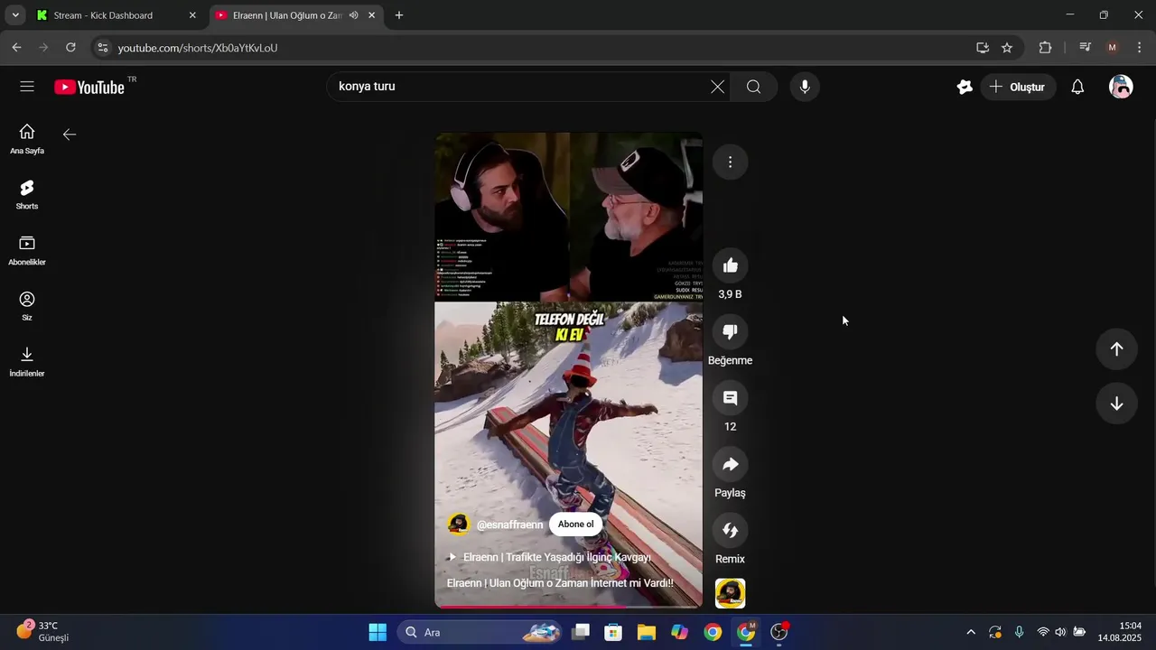Open the @esnaffraenn channel link

click(509, 525)
